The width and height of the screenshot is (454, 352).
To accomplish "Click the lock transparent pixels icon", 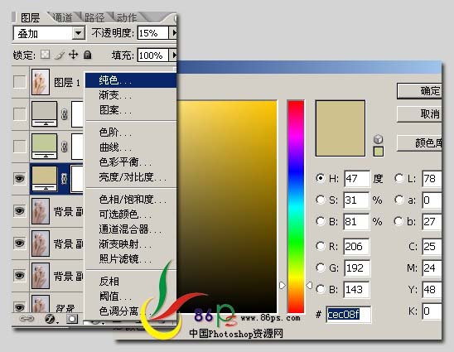I will (x=45, y=54).
